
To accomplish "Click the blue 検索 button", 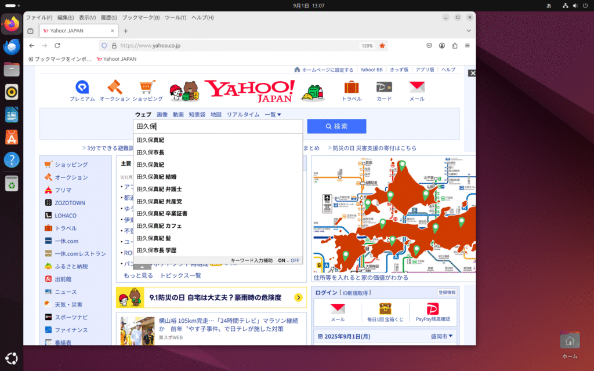I will (337, 126).
